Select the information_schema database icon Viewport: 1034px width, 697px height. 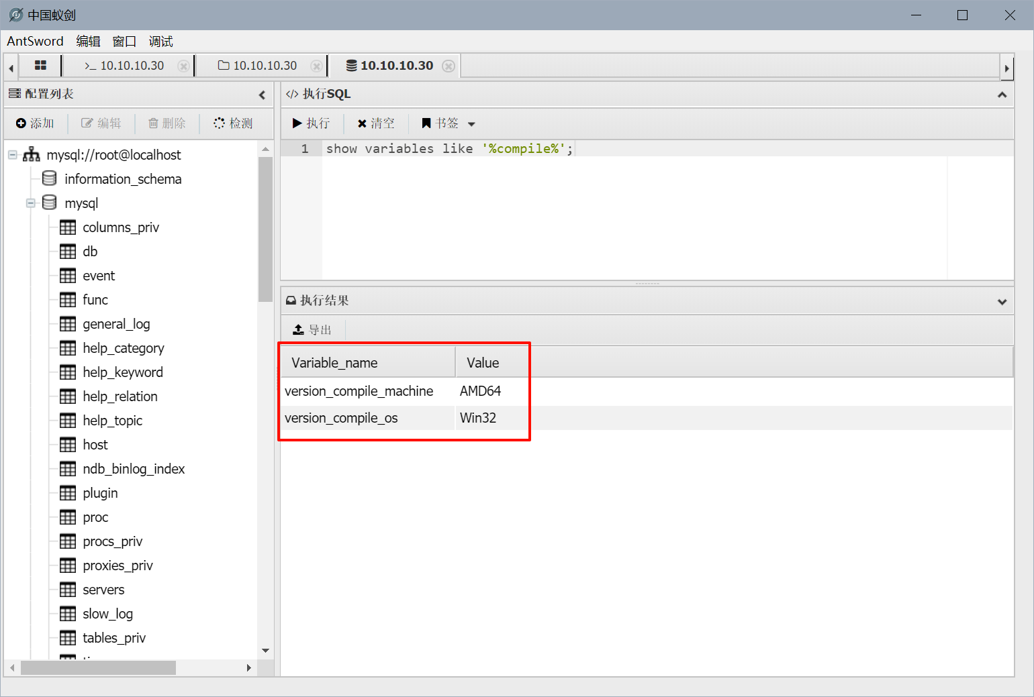click(49, 178)
